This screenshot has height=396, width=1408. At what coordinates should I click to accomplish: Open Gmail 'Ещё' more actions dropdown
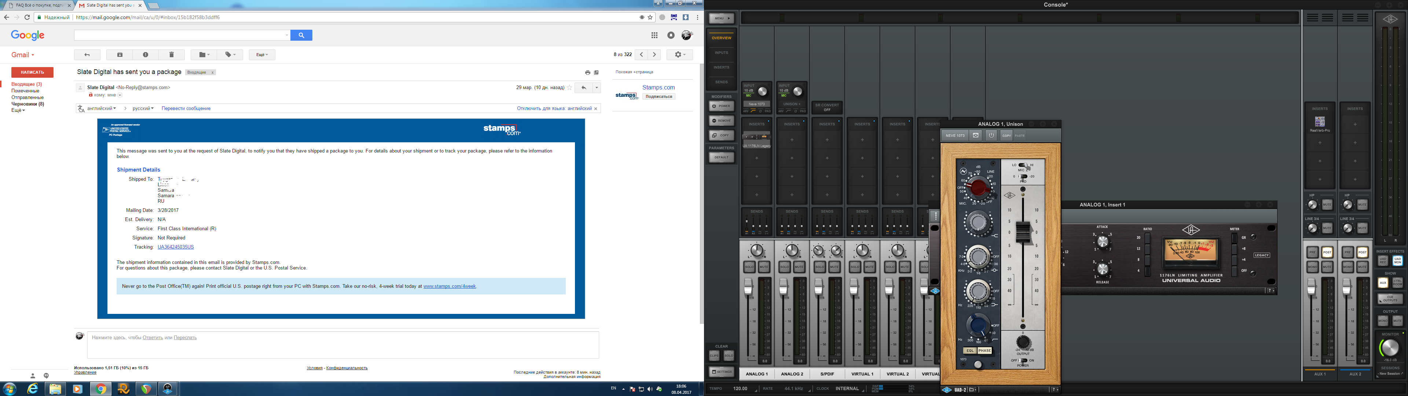(x=262, y=55)
